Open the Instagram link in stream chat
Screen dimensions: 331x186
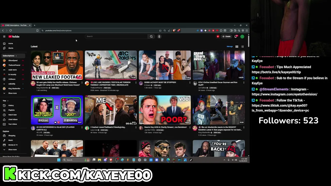284,94
